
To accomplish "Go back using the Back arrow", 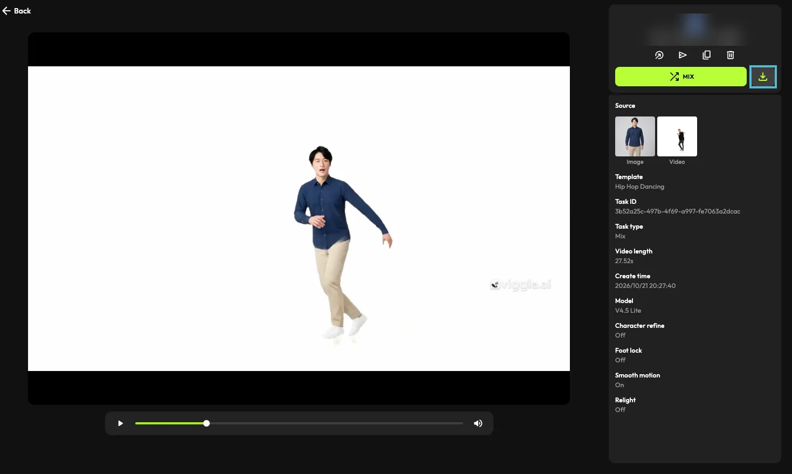I will [16, 11].
